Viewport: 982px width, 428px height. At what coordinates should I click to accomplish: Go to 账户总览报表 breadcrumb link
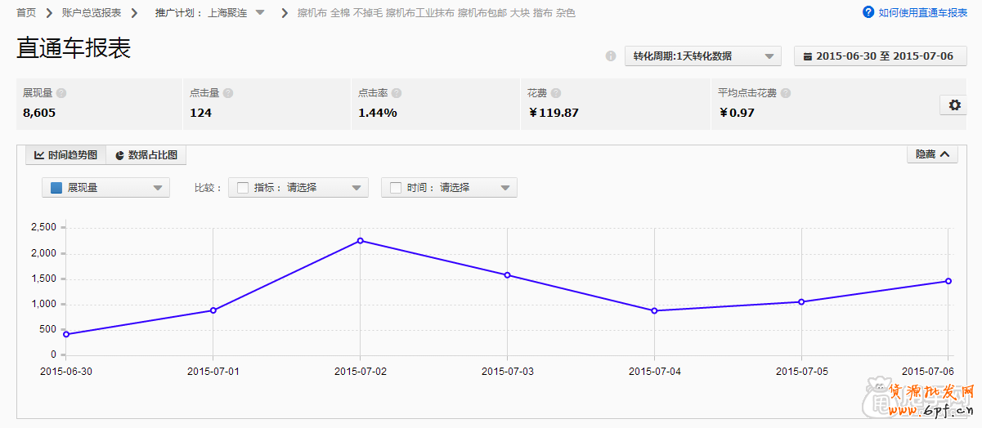92,13
